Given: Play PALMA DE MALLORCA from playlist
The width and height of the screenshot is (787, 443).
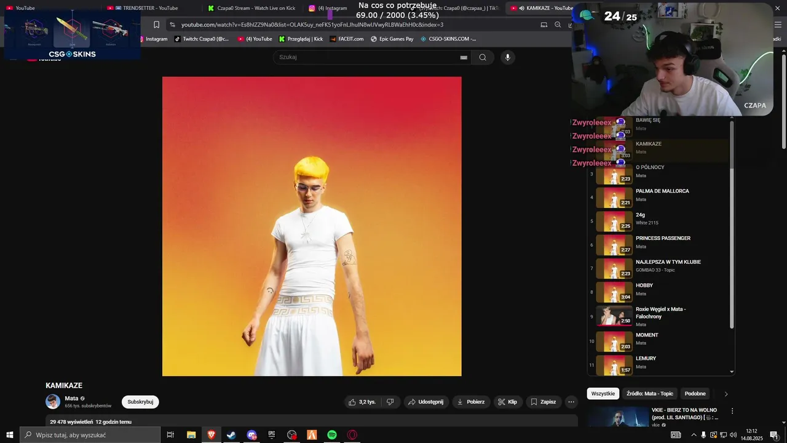Looking at the screenshot, I should (659, 198).
